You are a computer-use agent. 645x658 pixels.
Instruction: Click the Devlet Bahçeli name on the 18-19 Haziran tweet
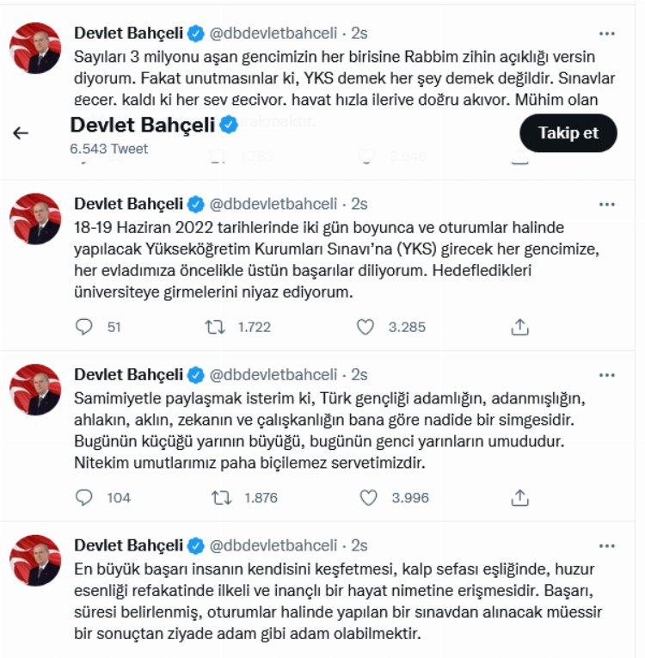(129, 204)
